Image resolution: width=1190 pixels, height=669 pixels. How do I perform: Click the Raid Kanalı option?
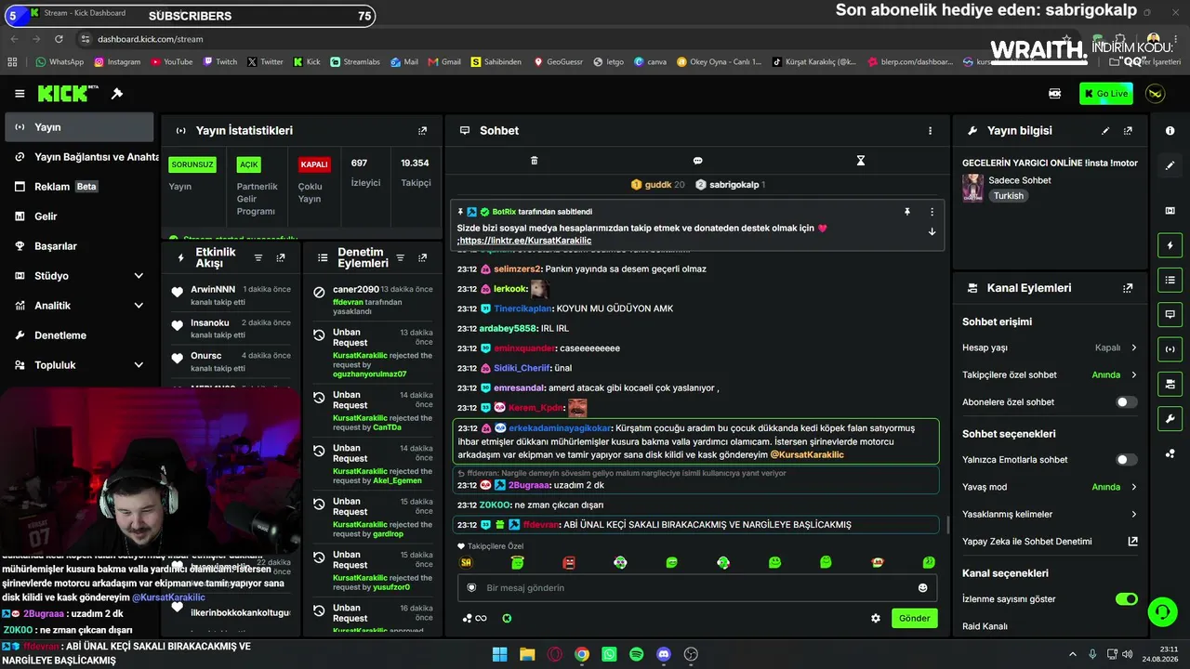click(985, 626)
